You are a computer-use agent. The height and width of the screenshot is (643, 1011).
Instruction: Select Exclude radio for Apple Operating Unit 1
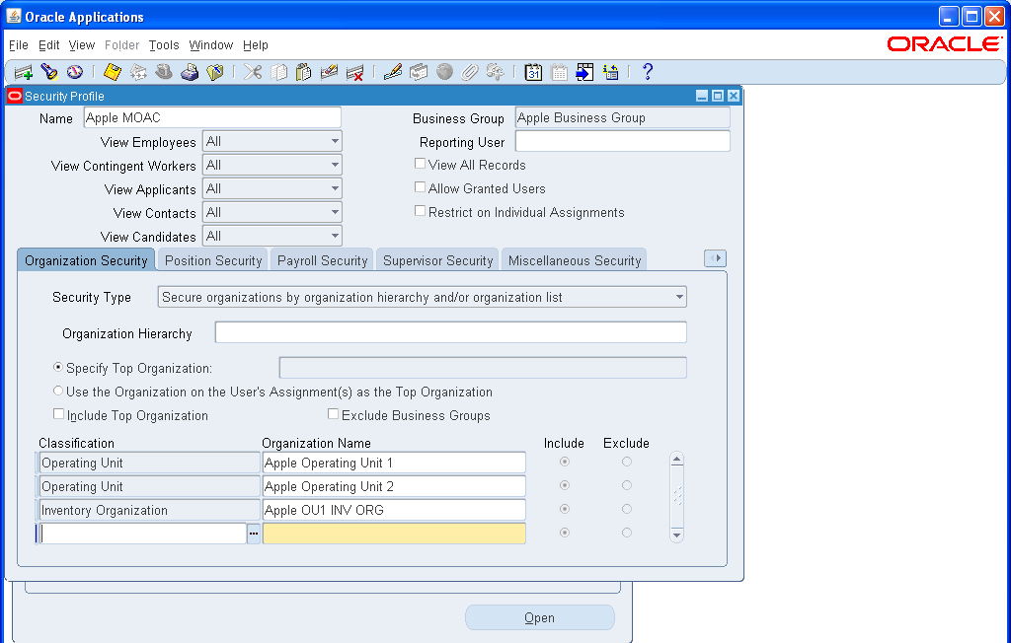coord(627,462)
